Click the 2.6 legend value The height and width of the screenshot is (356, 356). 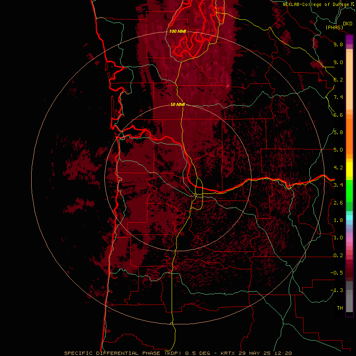pyautogui.click(x=338, y=203)
